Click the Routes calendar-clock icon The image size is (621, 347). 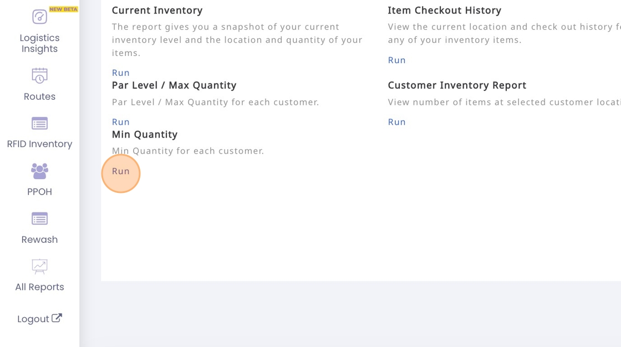(39, 76)
